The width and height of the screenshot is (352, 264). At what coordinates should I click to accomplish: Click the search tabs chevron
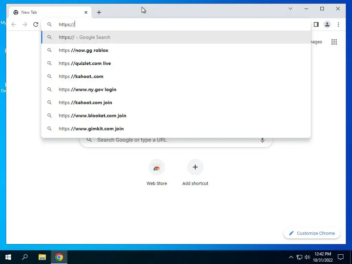(x=290, y=9)
